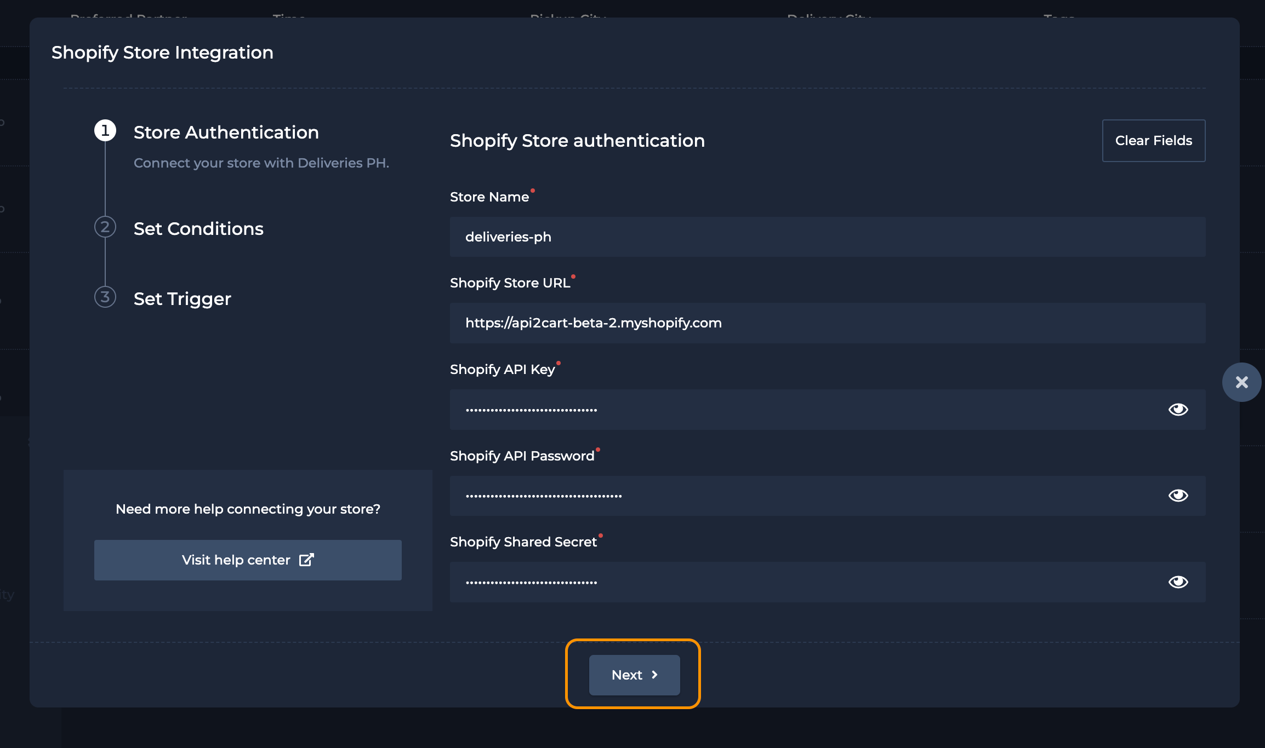The height and width of the screenshot is (748, 1265).
Task: Click 'Connect your store with Deliveries PH.' text
Action: tap(261, 163)
